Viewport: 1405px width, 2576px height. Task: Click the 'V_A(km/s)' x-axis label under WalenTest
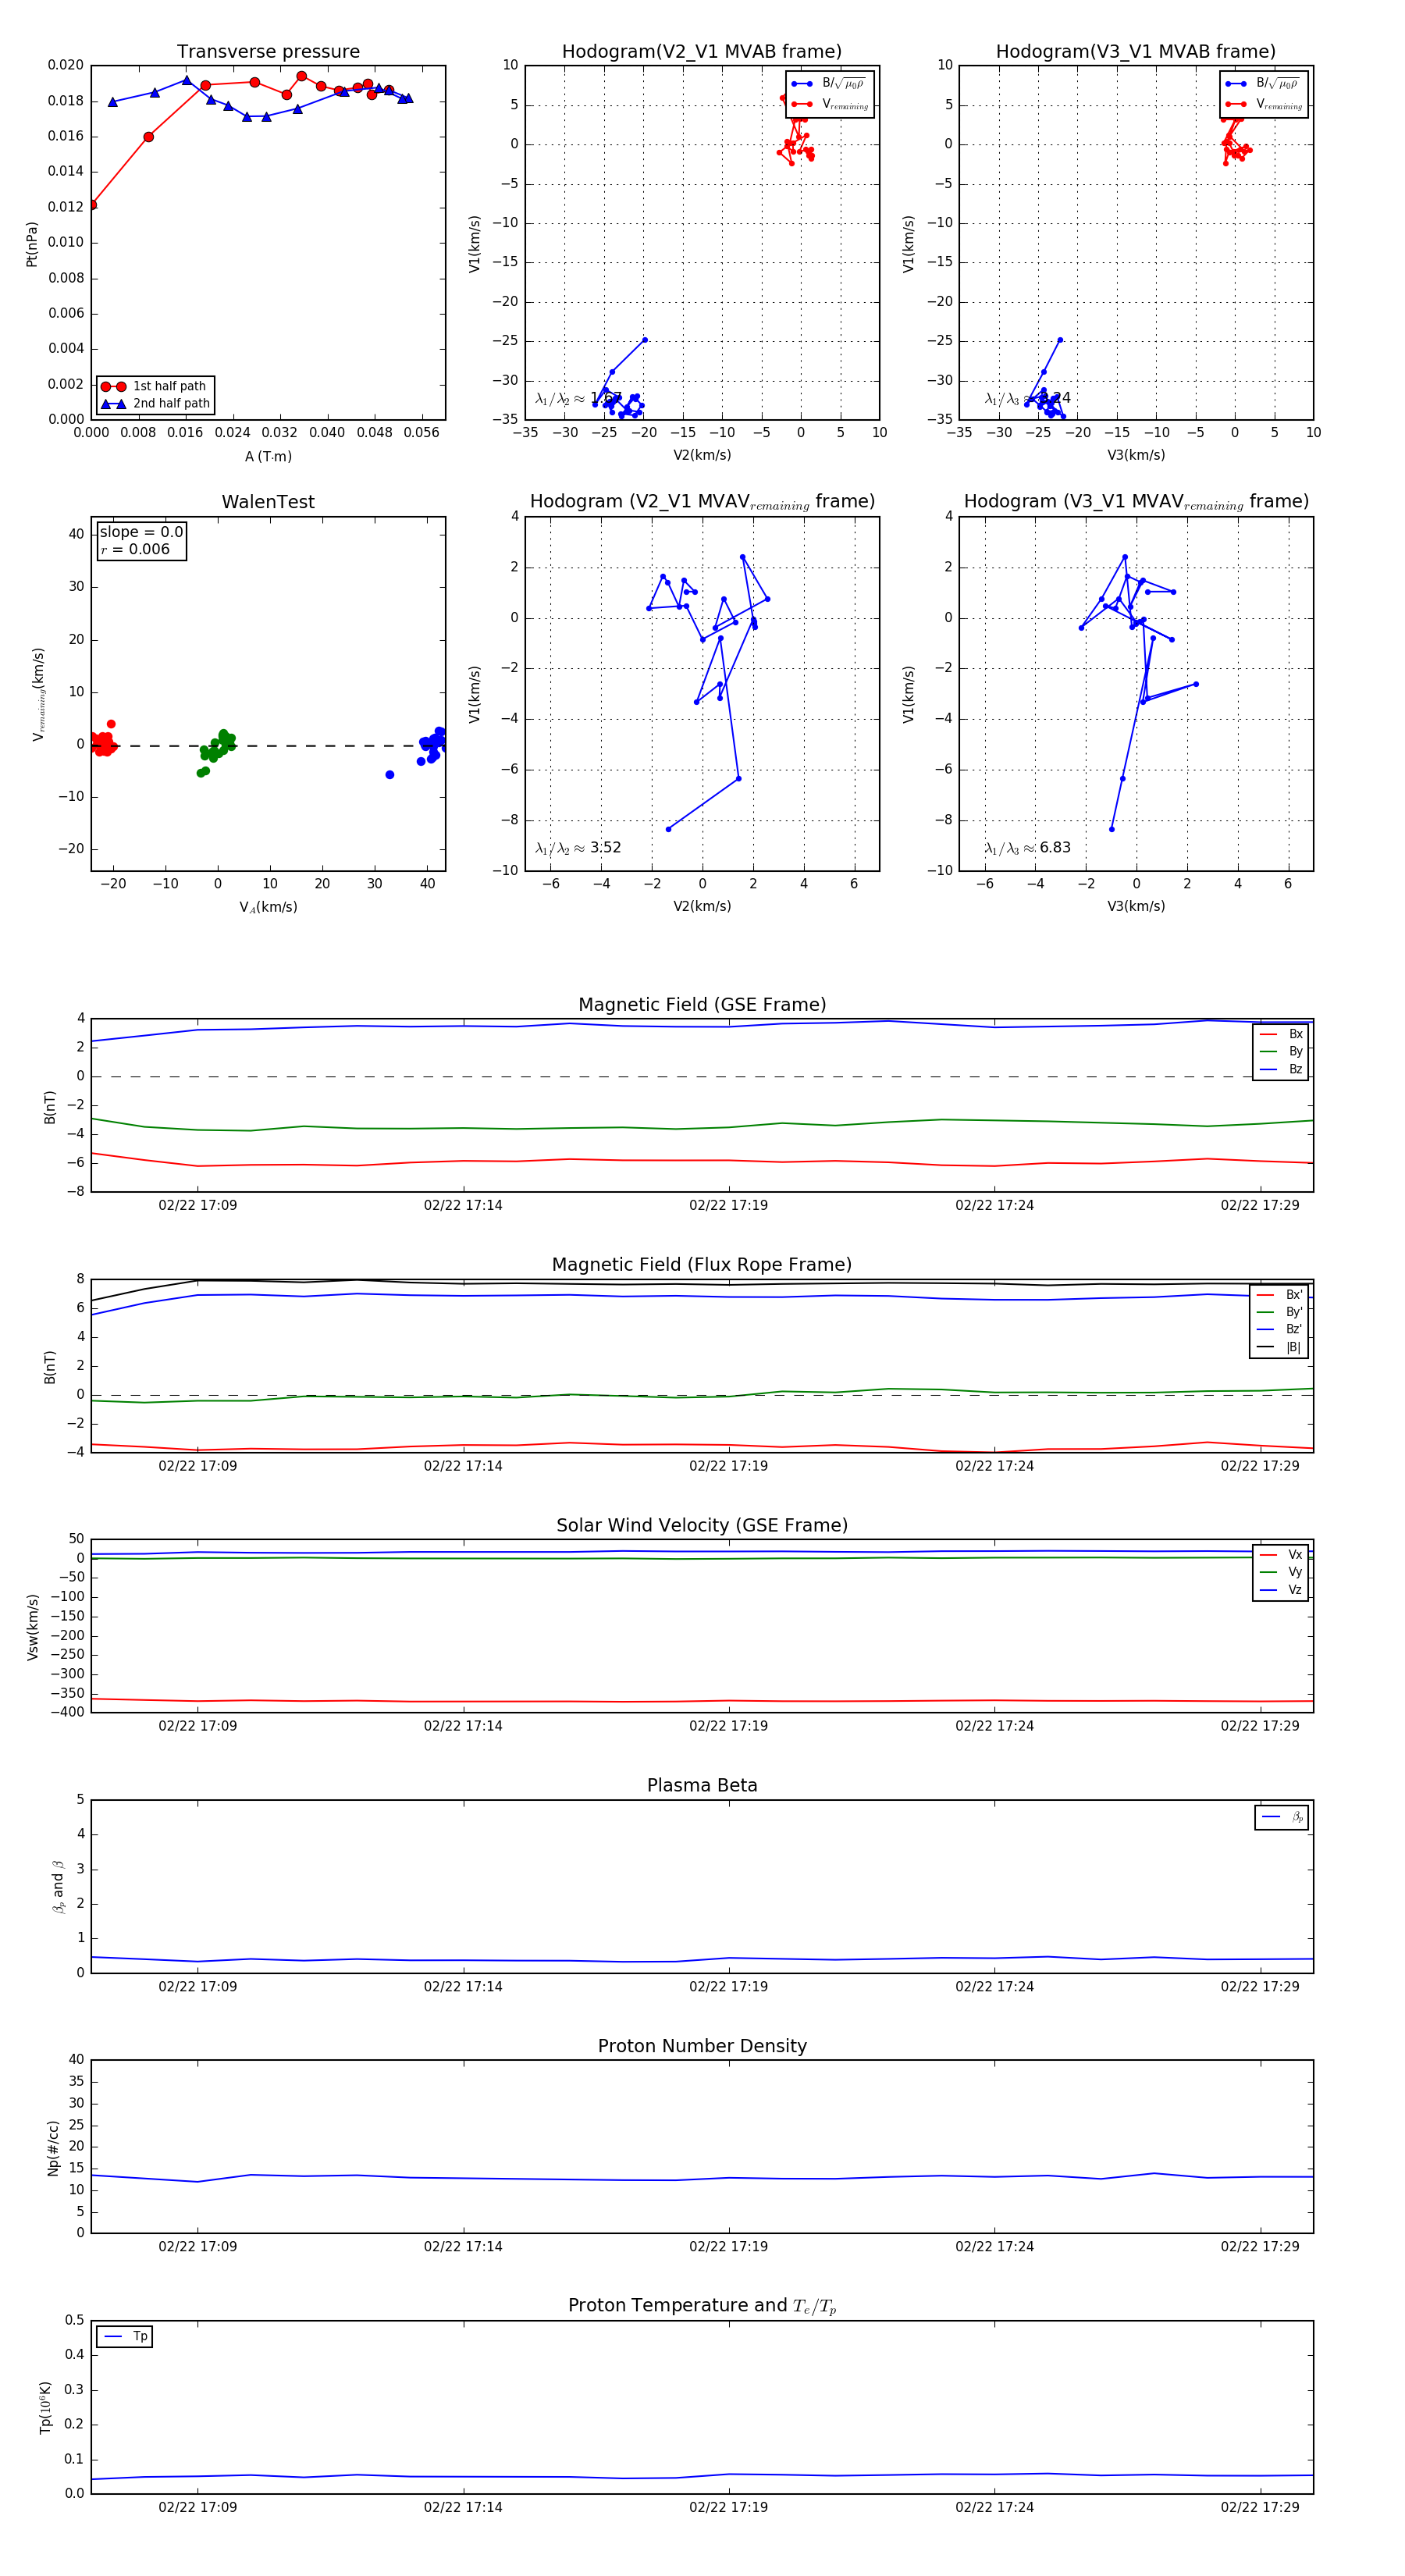pos(268,907)
